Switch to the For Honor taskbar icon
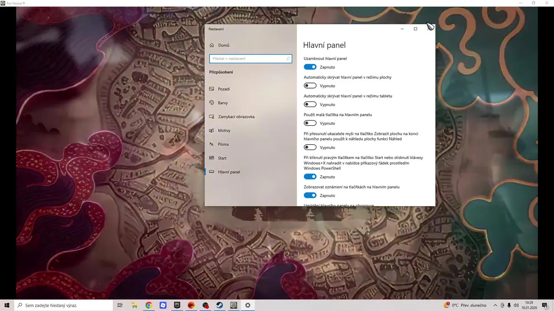The width and height of the screenshot is (554, 311). point(234,305)
